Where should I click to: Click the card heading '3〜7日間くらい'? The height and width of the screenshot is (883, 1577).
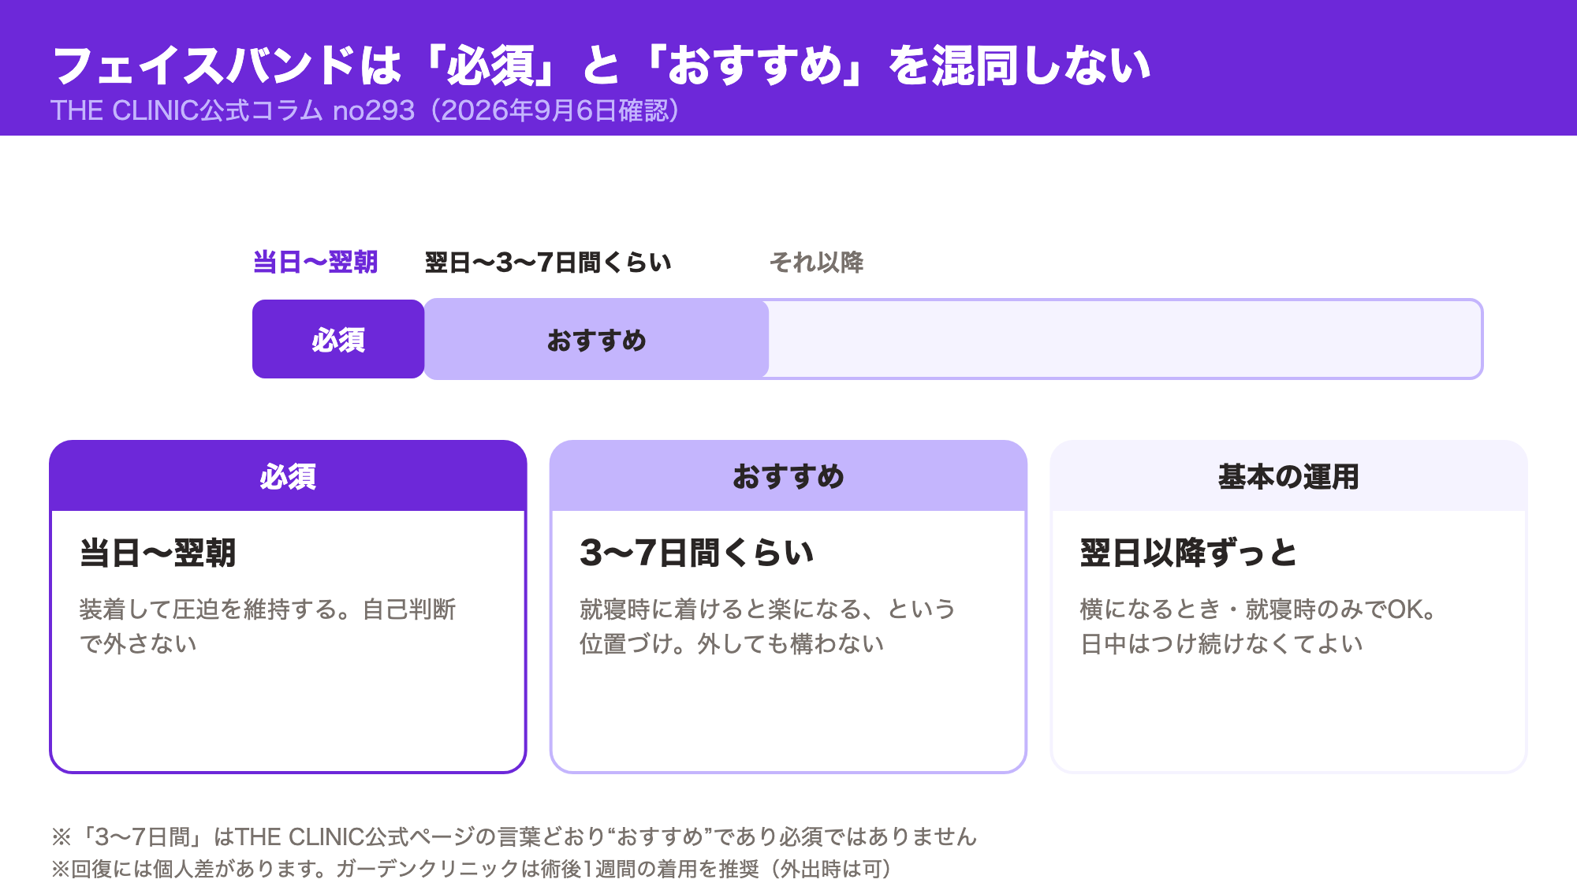point(697,553)
